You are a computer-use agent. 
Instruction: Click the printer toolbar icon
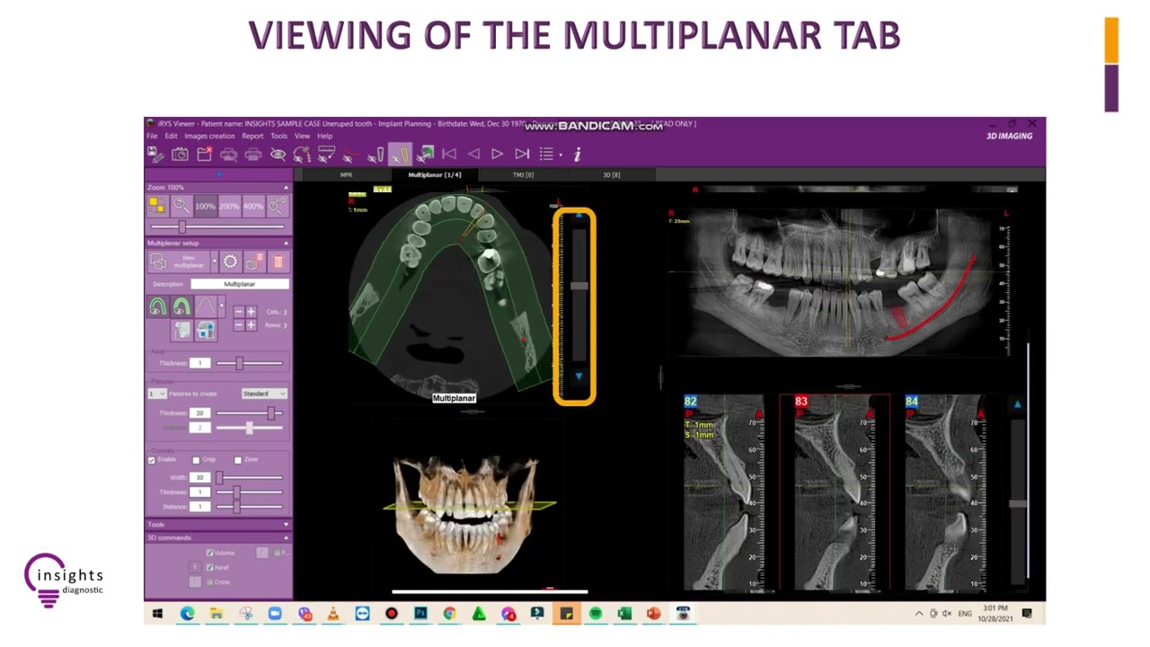pyautogui.click(x=253, y=155)
